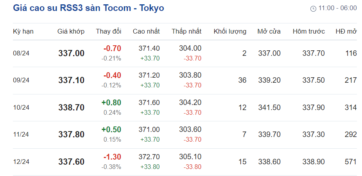Click the 11/24 contract term
The height and width of the screenshot is (176, 362).
tap(21, 135)
